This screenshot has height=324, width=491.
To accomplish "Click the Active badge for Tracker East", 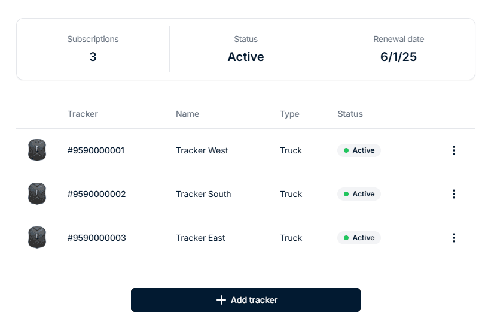I will (359, 238).
